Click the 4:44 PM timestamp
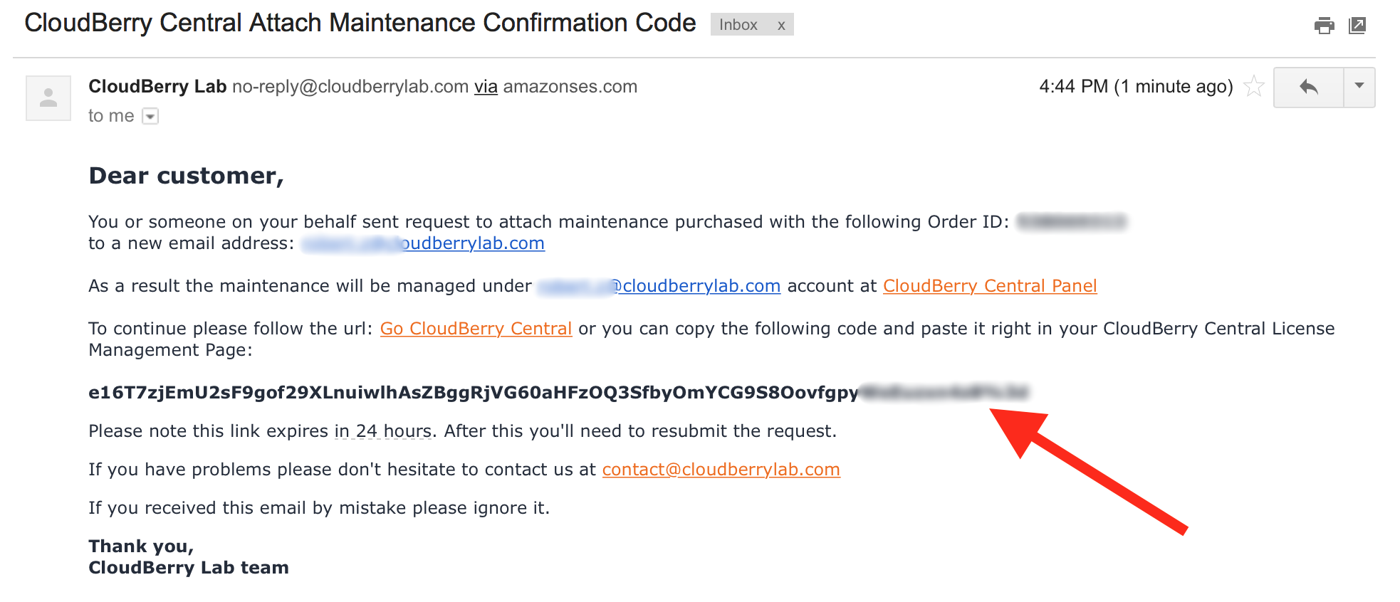Screen dimensions: 1400x602 [1136, 87]
